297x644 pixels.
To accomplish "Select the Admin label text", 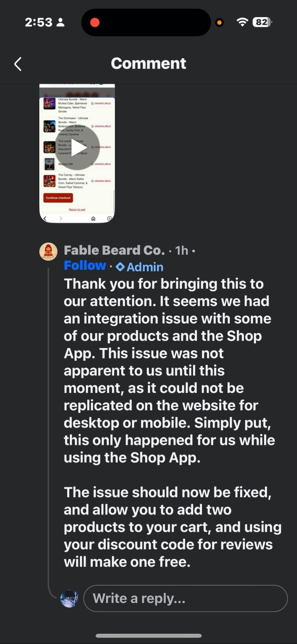I will [145, 267].
